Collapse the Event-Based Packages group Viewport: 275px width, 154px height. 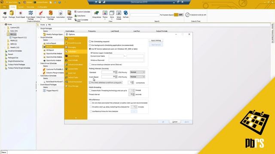pyautogui.click(x=39, y=85)
